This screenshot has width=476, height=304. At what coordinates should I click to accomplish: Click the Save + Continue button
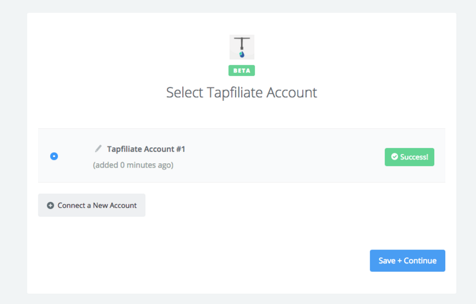407,261
